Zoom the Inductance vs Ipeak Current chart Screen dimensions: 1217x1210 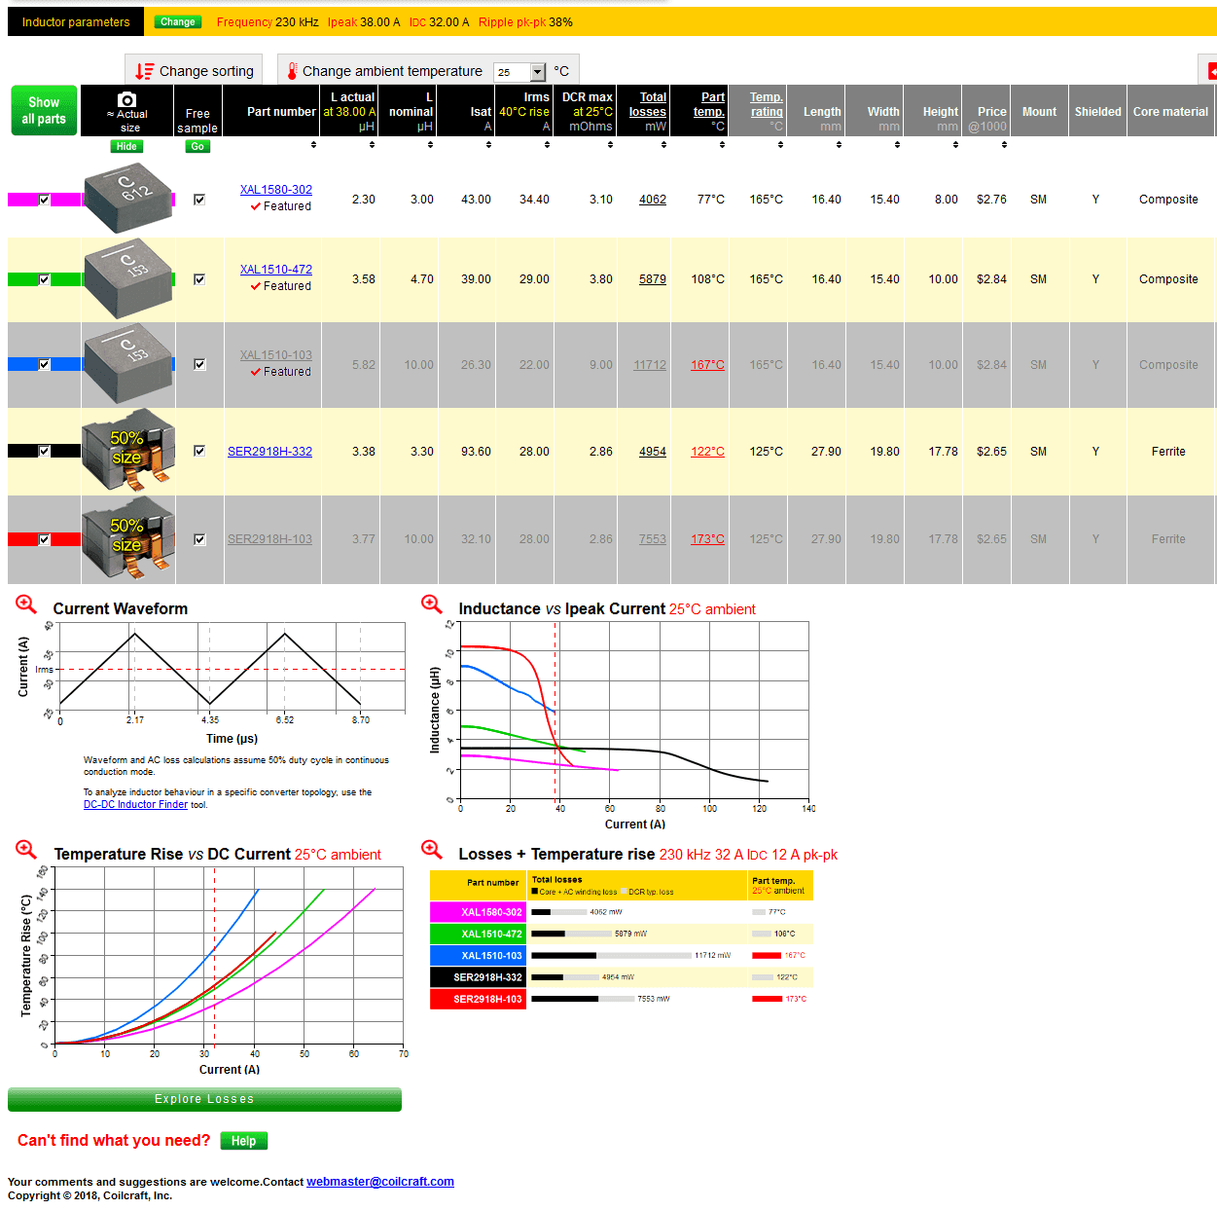click(431, 605)
